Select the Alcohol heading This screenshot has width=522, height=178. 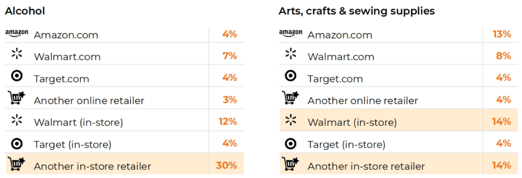(25, 11)
